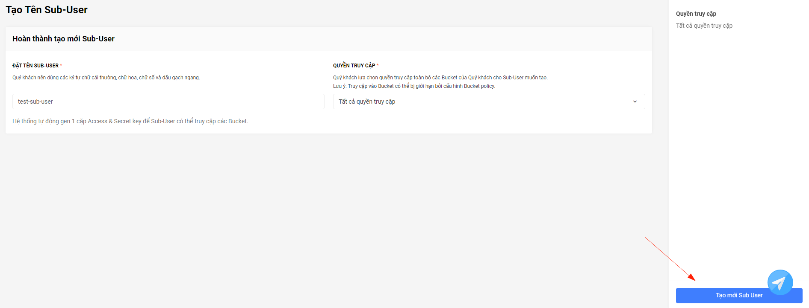
Task: Click the chevron arrow in access rights dropdown
Action: (635, 102)
